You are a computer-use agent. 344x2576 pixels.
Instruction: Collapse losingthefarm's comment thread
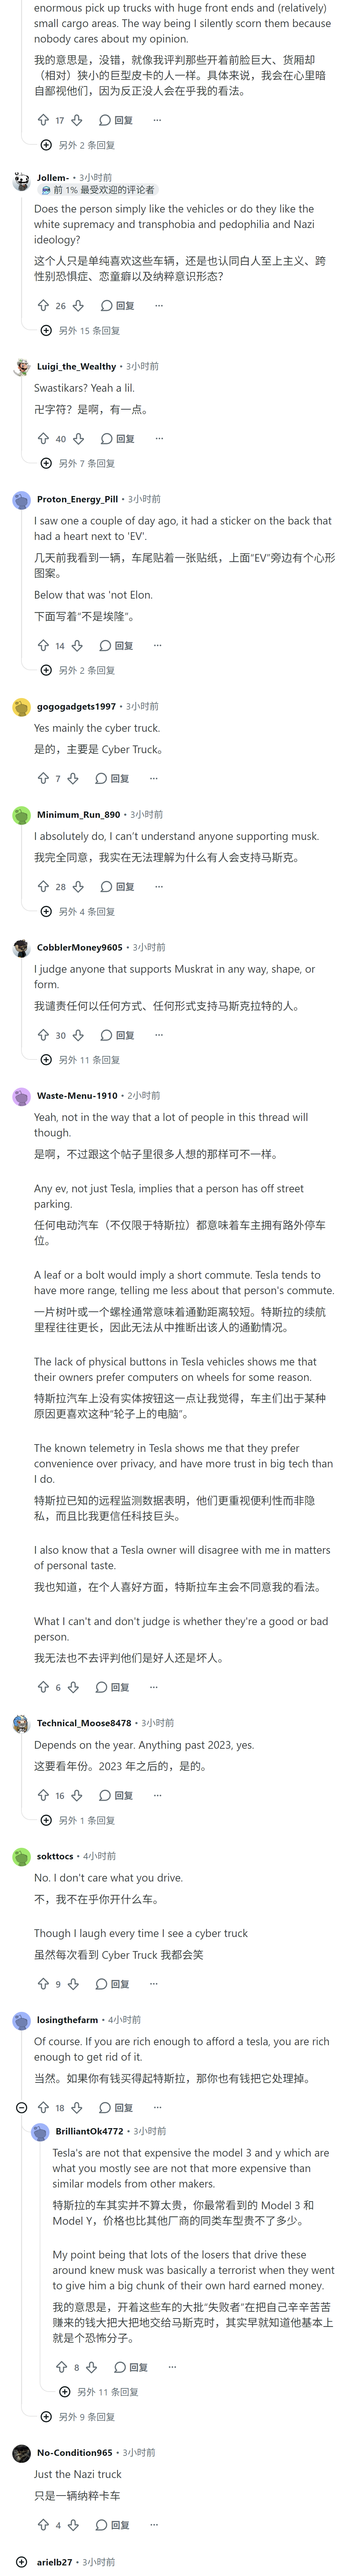pyautogui.click(x=21, y=2107)
